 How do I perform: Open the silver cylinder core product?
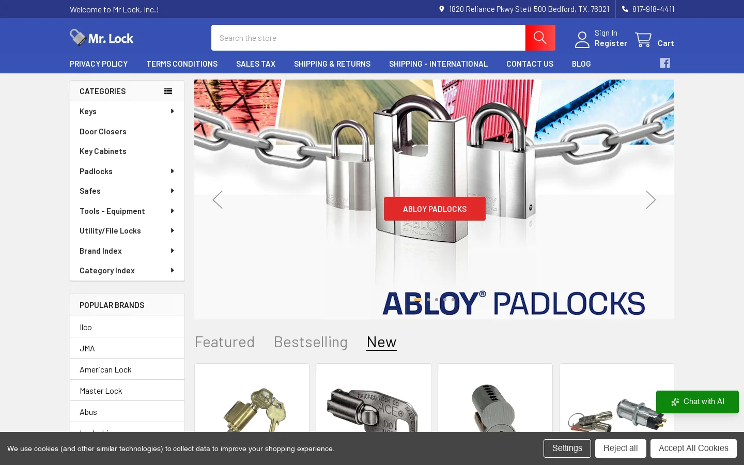(495, 398)
